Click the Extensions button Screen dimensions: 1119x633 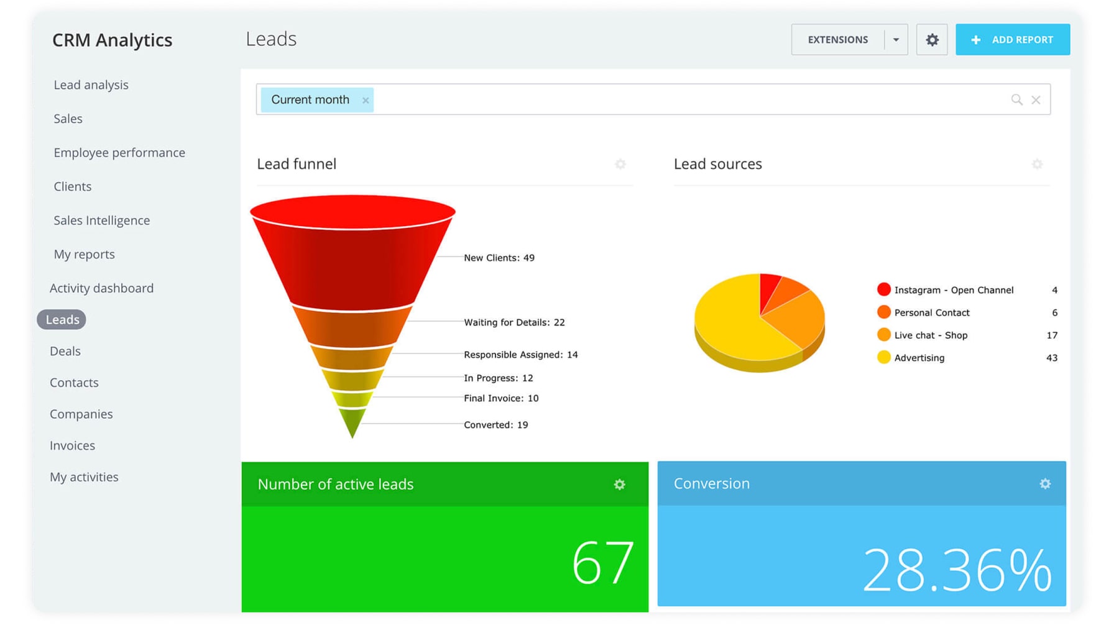pos(837,40)
